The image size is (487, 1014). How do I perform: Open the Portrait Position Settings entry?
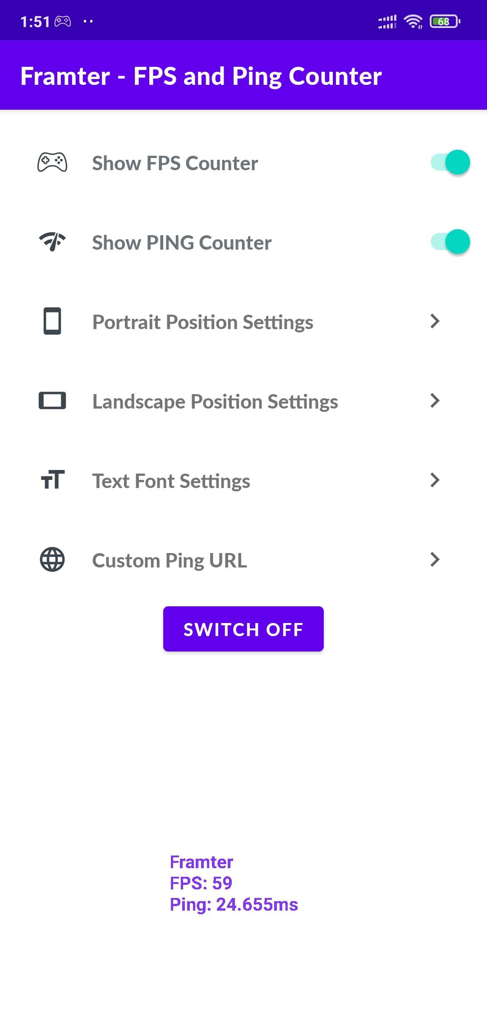(243, 321)
